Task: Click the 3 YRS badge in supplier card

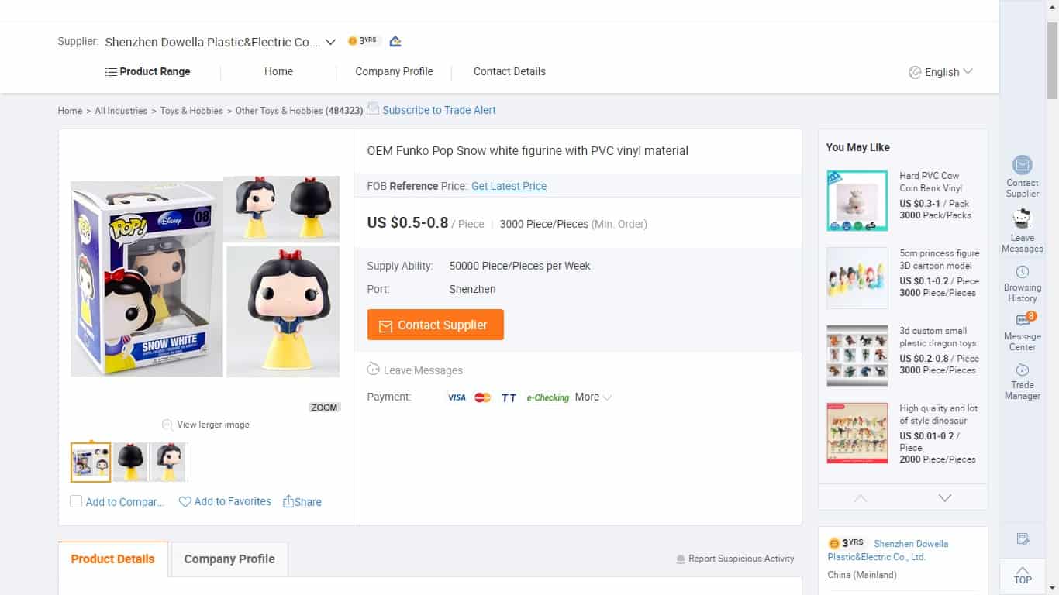Action: [x=846, y=543]
